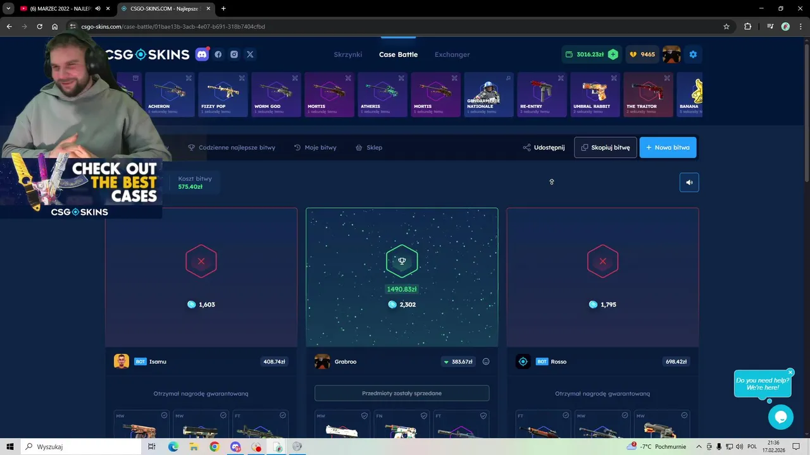Open the settings gear in site header
The image size is (810, 455).
tap(693, 54)
